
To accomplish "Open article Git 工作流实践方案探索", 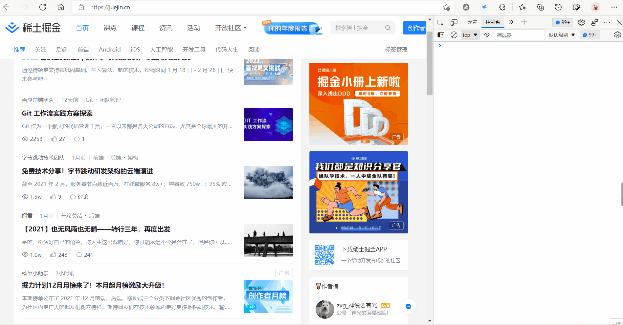I will (57, 113).
